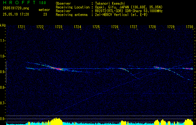Click frequency axis label 0.9

(3, 72)
